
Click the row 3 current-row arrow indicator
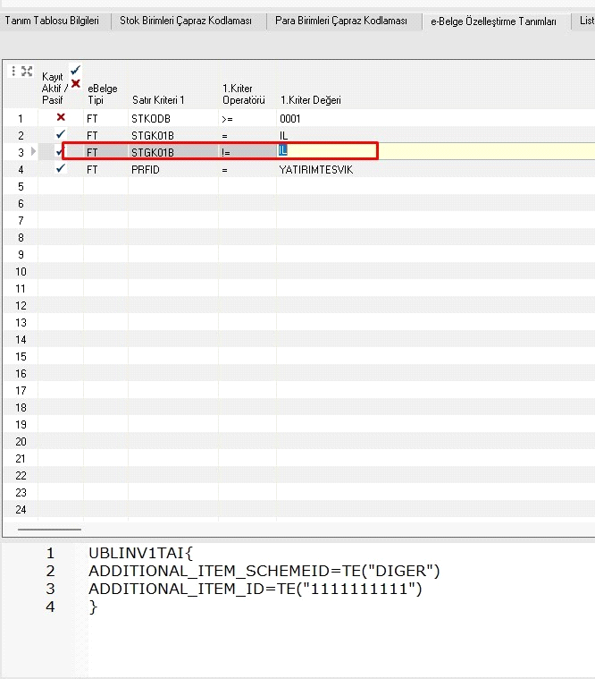point(34,152)
